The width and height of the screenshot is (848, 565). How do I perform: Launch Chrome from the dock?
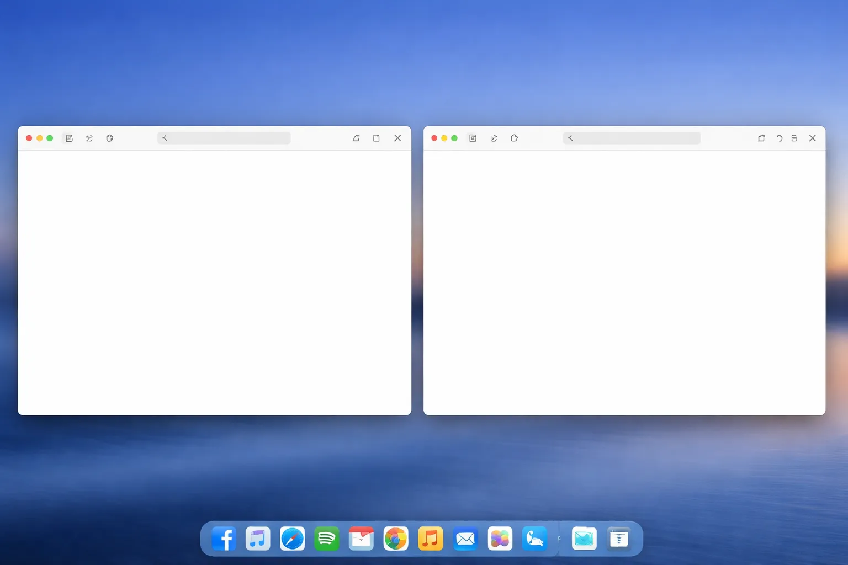(396, 539)
